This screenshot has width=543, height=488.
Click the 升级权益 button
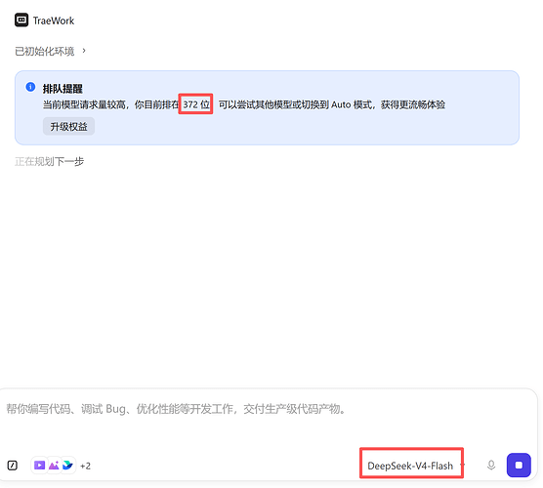click(x=68, y=126)
